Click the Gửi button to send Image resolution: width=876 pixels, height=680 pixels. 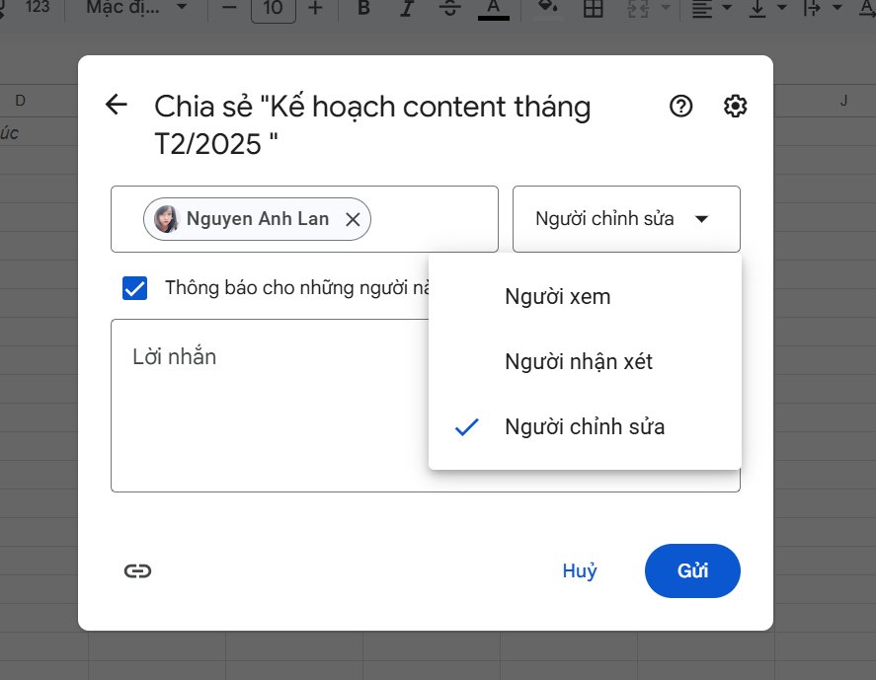pos(692,570)
